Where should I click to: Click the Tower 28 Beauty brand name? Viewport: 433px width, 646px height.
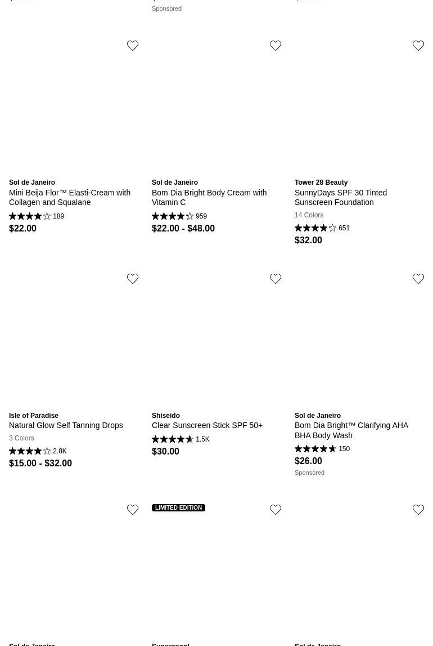321,182
